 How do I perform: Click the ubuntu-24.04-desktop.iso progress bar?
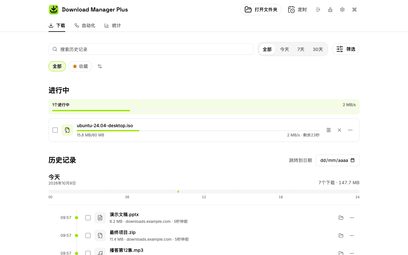tap(198, 131)
